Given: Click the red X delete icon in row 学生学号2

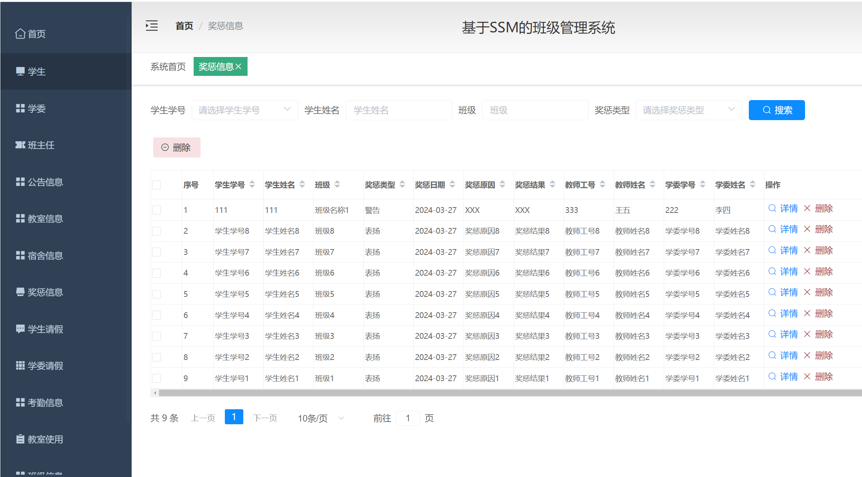Looking at the screenshot, I should click(x=807, y=355).
